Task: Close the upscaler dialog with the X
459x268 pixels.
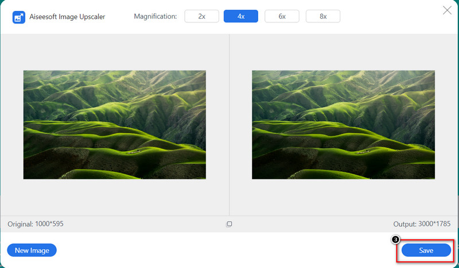Action: 447,10
